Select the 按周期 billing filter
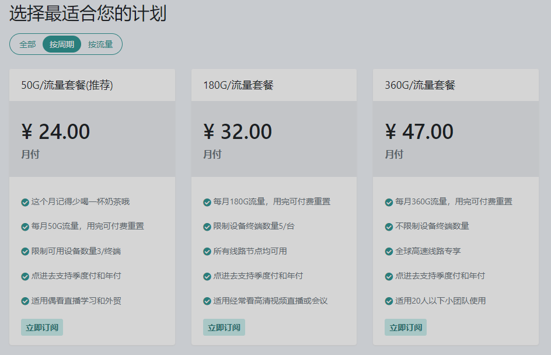Viewport: 551px width, 355px height. [x=62, y=44]
